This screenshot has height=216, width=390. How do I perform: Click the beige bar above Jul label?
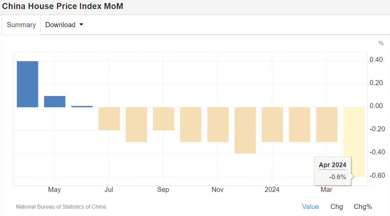click(x=109, y=119)
